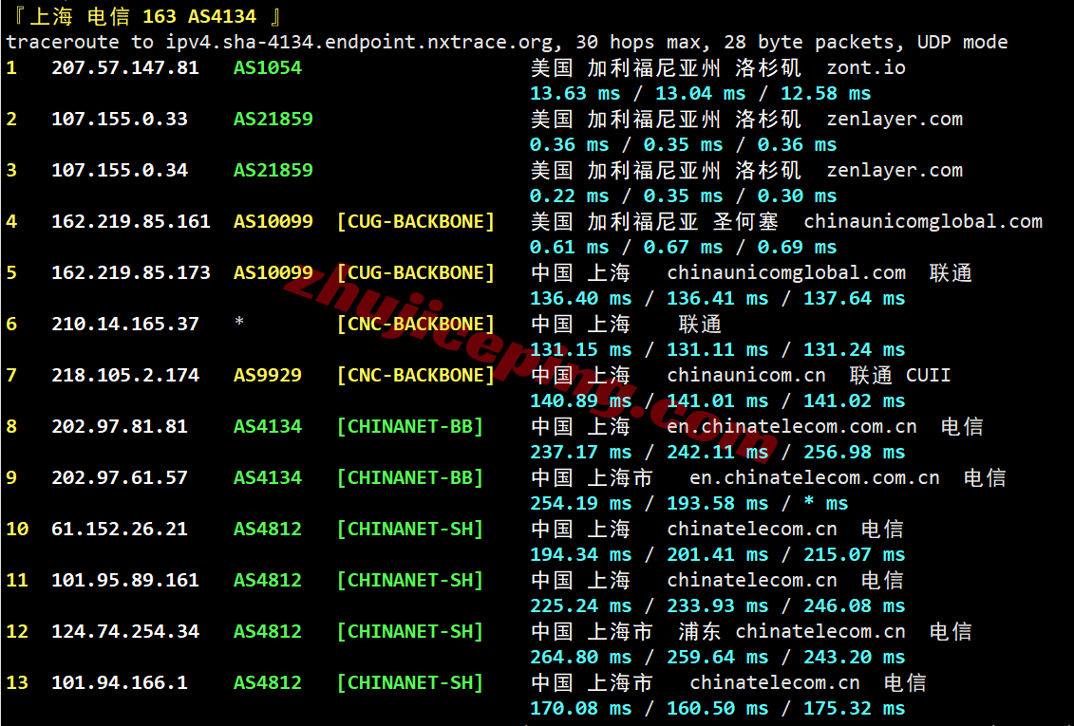Click the AS9929 label
The height and width of the screenshot is (726, 1074).
268,376
